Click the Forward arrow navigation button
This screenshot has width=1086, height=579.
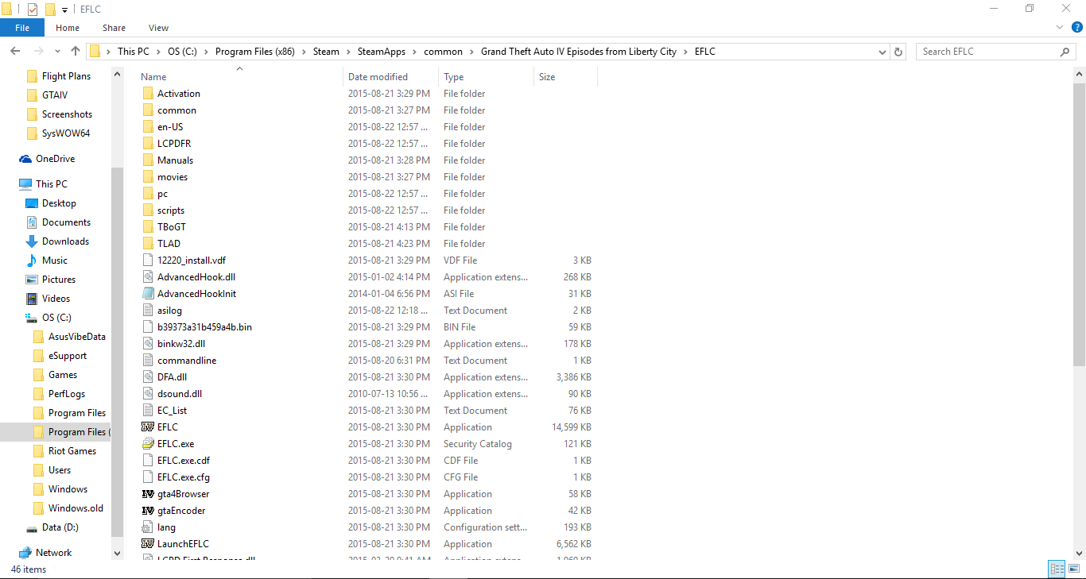(39, 52)
